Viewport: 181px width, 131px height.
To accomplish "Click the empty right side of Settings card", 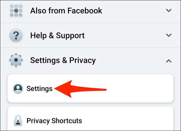I will click(140, 88).
